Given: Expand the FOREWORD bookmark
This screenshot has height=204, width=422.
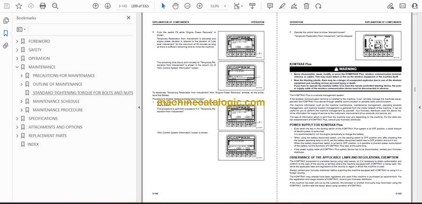Looking at the screenshot, I should (x=17, y=41).
